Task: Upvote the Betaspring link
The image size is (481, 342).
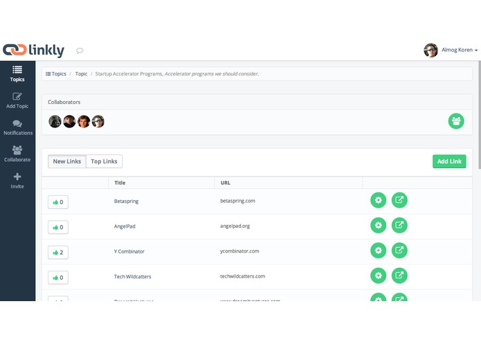Action: [x=58, y=202]
